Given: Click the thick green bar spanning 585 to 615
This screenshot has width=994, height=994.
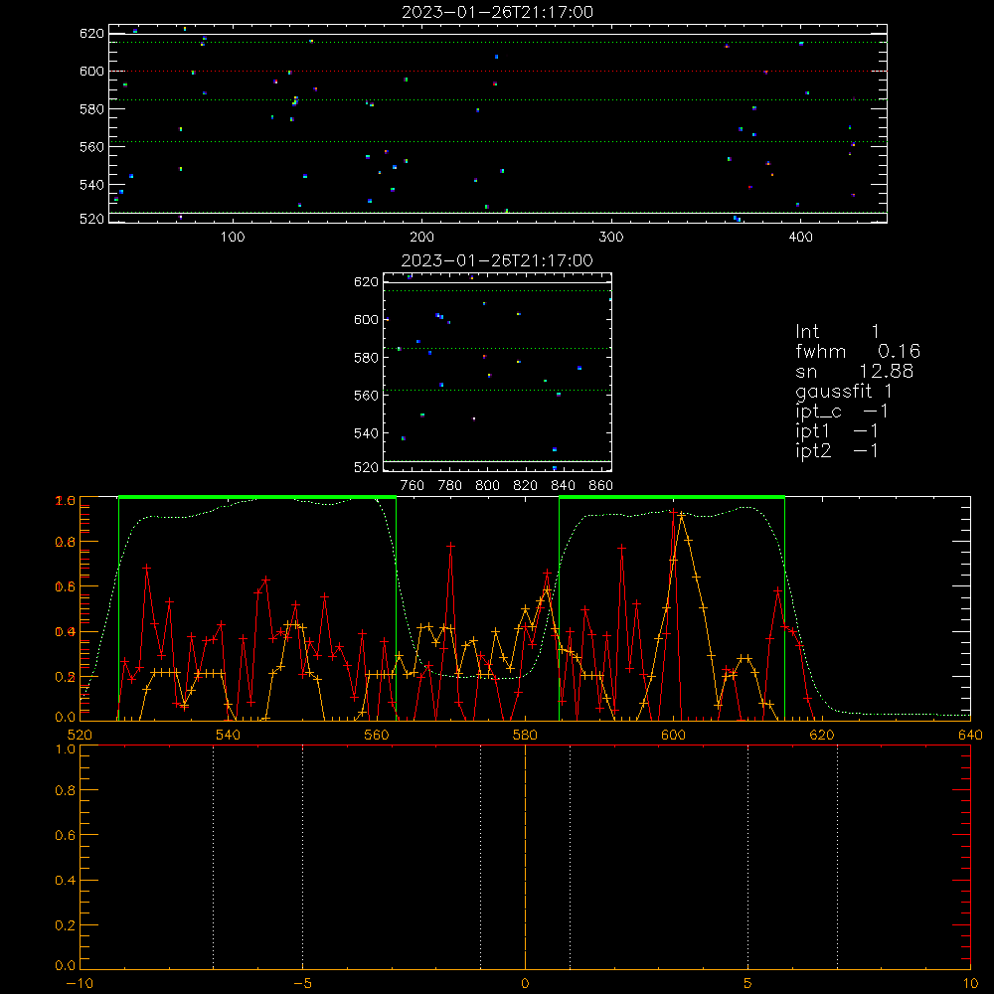Looking at the screenshot, I should (x=672, y=497).
